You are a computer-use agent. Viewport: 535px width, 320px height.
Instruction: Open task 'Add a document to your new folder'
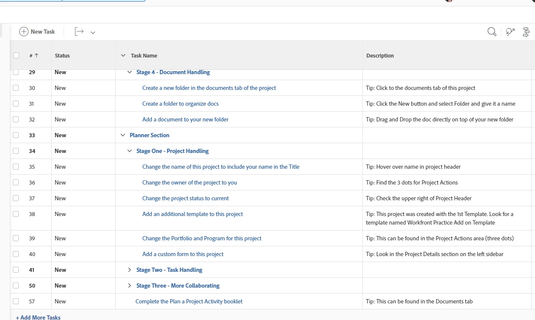(x=185, y=119)
